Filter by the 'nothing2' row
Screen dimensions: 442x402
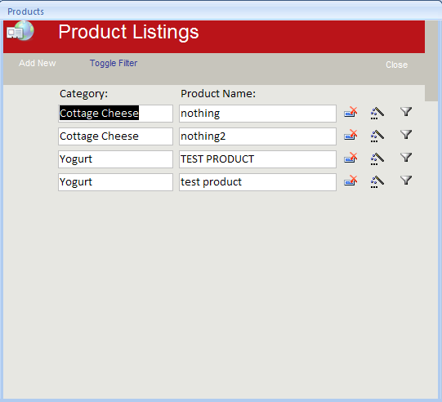[406, 135]
